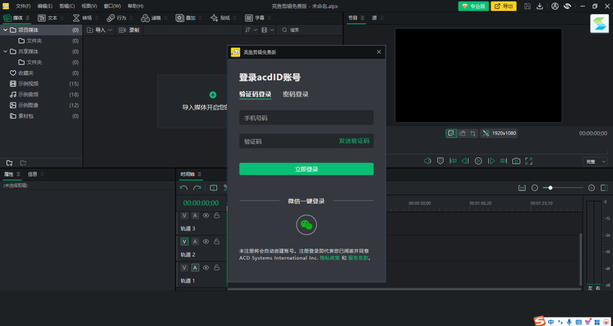Click the marker shield icon under preview
Viewport: 613px width, 326px height.
(440, 161)
